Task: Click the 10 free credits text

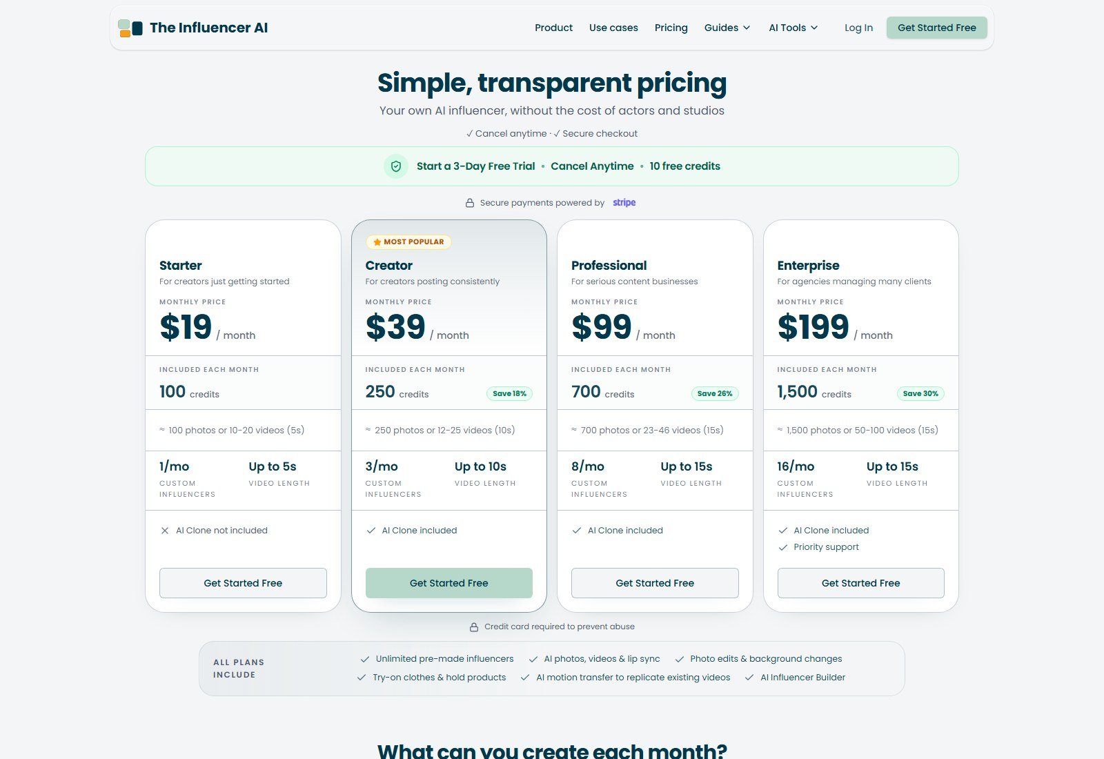Action: pyautogui.click(x=684, y=166)
